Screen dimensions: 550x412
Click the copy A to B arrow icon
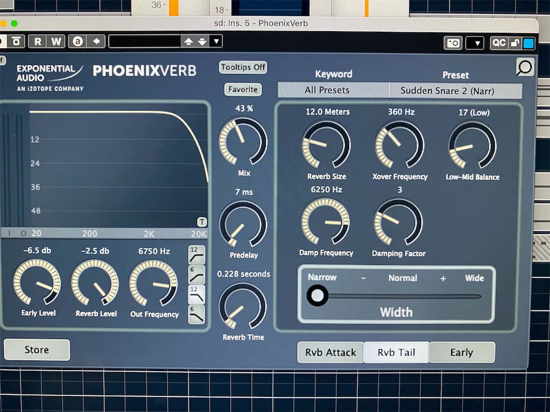click(97, 41)
